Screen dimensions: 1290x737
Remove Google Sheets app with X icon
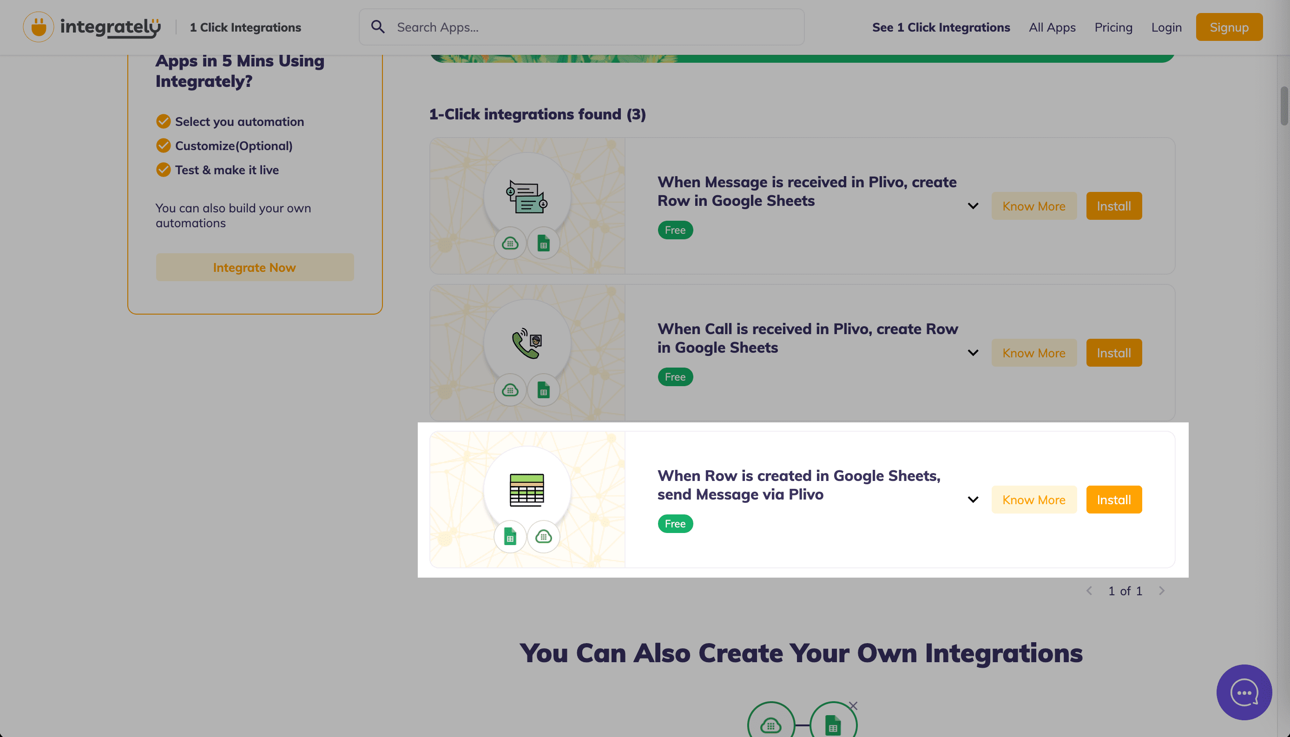pyautogui.click(x=853, y=705)
